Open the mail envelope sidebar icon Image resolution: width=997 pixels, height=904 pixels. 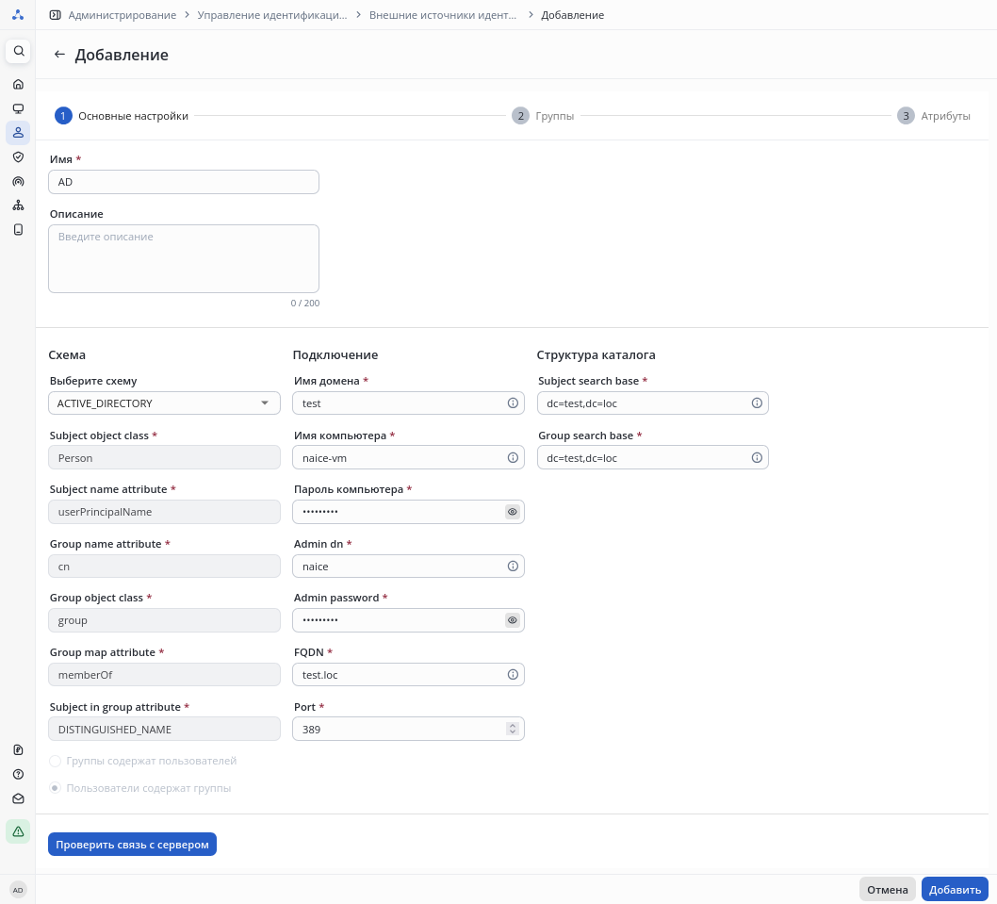coord(18,798)
